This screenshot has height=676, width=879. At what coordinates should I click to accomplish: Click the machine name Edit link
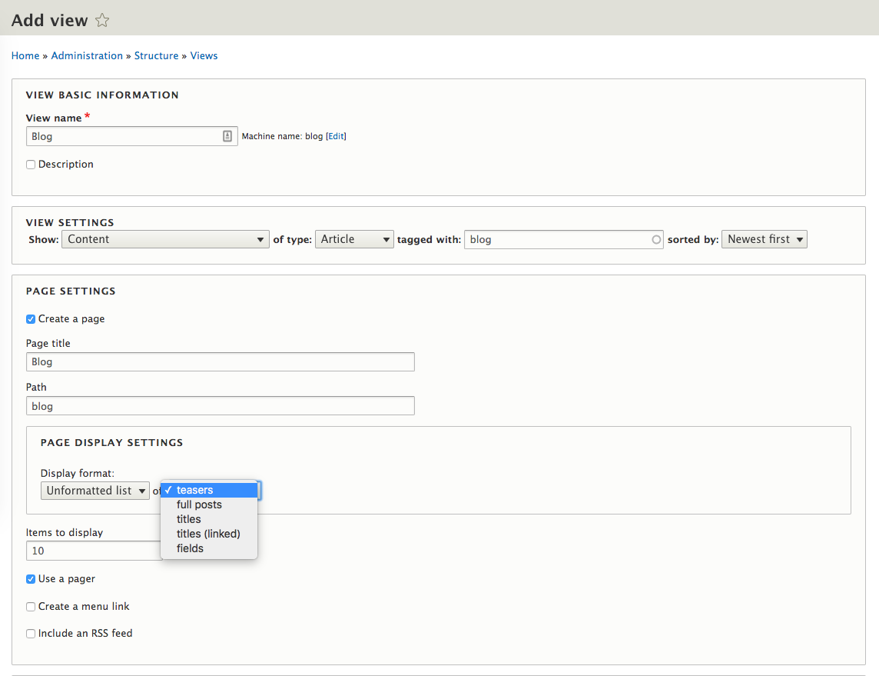[336, 136]
